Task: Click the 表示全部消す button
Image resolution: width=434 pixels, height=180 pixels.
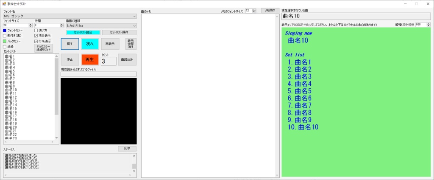Action: (x=131, y=44)
